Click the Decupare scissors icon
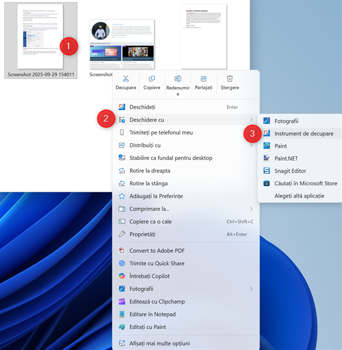The width and height of the screenshot is (342, 350). tap(126, 79)
